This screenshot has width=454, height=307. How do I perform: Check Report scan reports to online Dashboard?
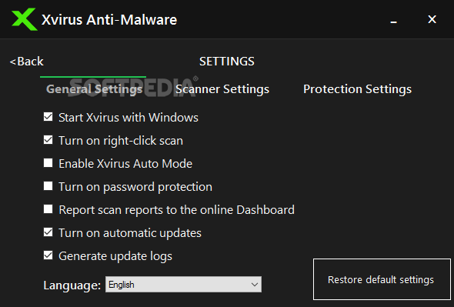pyautogui.click(x=48, y=209)
